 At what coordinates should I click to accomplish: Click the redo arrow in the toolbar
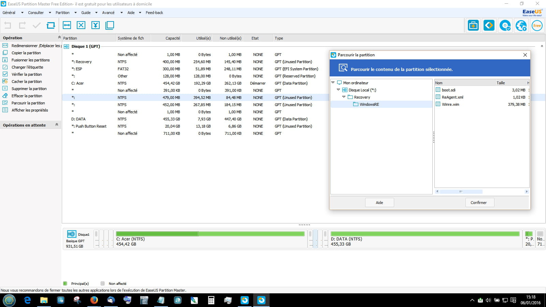pos(22,25)
